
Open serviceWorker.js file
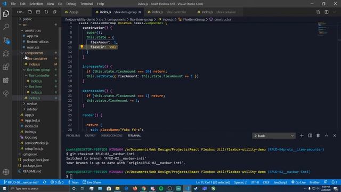(37, 143)
